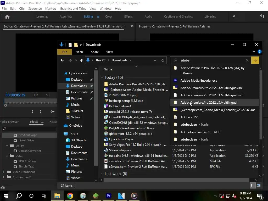This screenshot has width=268, height=201.
Task: Expand the Video Transitions folder
Action: 3,172
